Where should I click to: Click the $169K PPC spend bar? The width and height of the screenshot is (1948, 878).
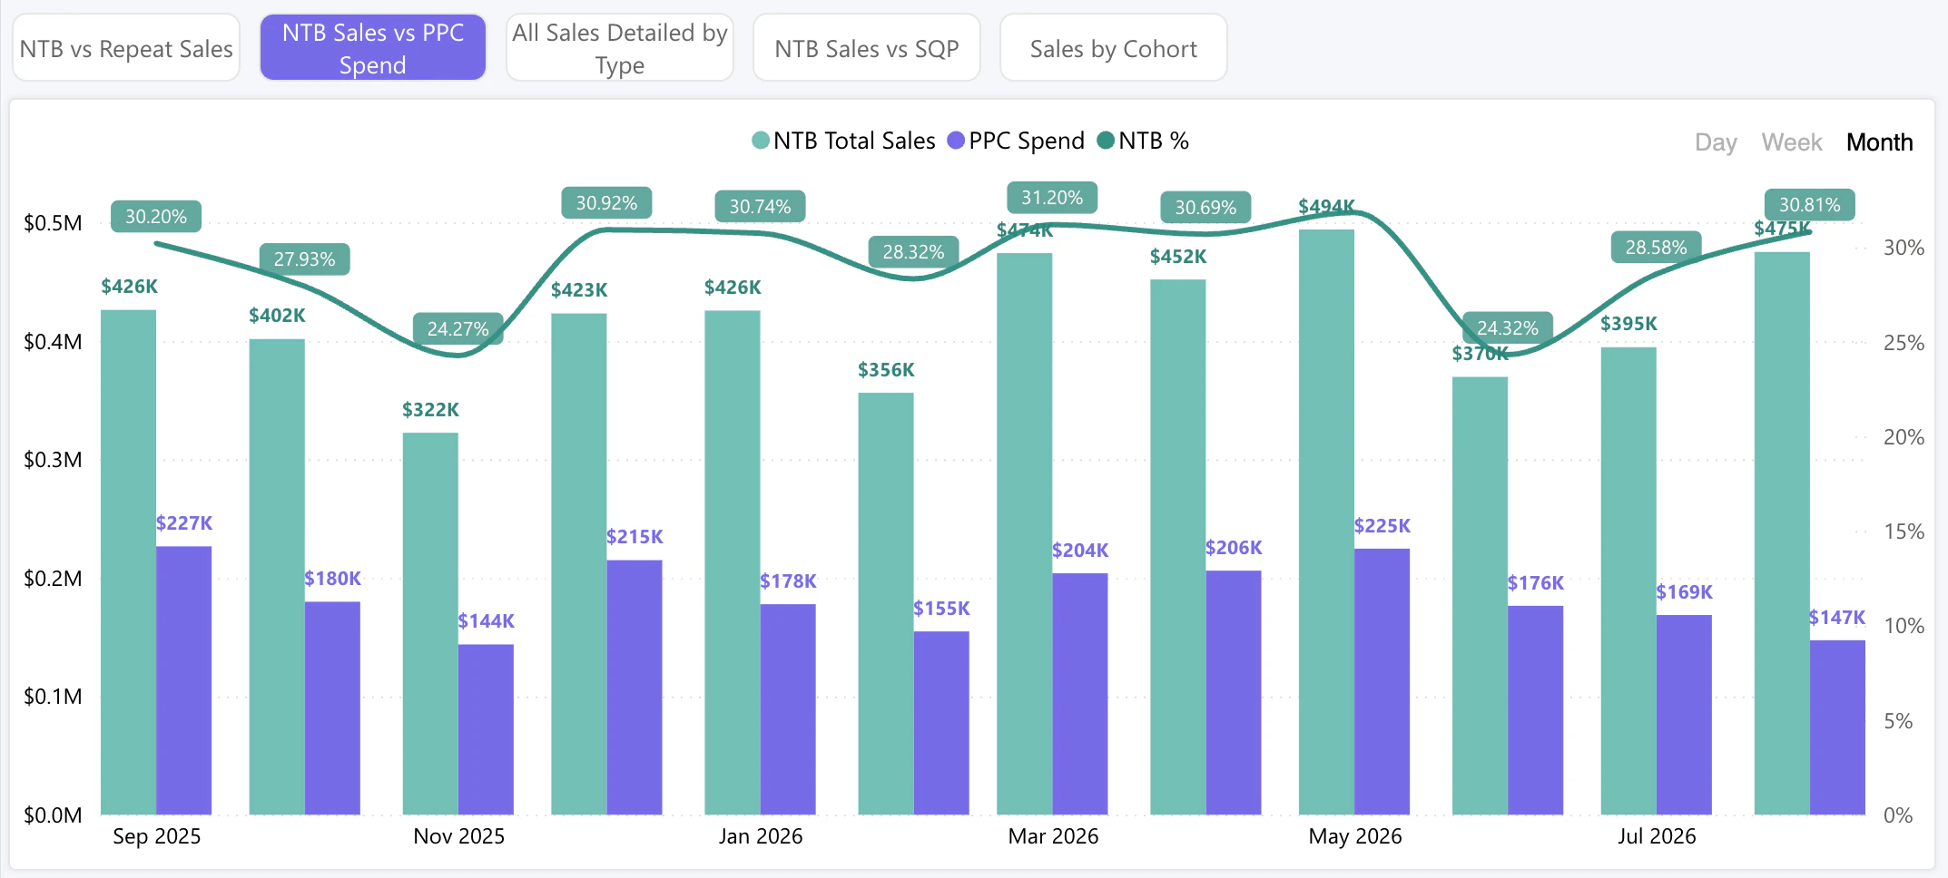coord(1684,715)
